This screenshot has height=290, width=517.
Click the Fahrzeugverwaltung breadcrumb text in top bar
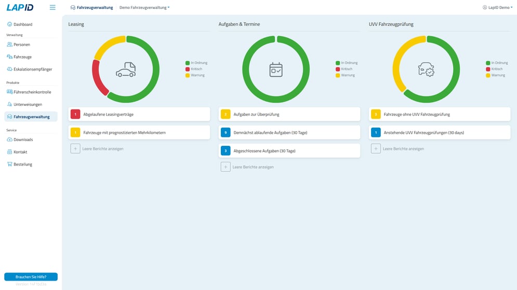coord(95,7)
